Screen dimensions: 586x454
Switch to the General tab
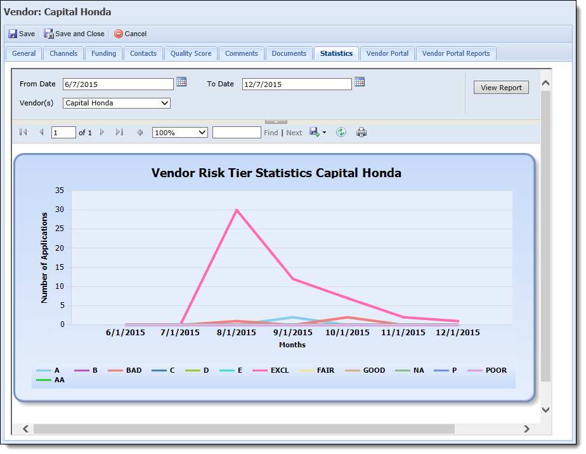coord(24,53)
